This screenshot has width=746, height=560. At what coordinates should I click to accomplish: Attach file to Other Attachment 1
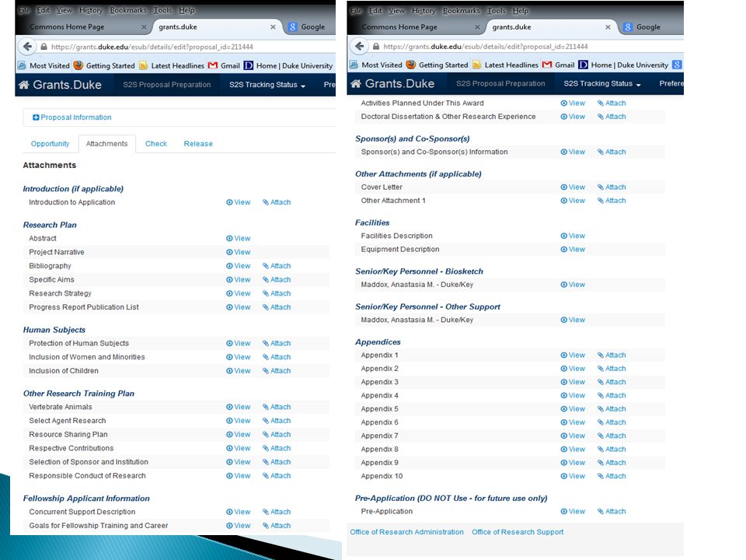(612, 201)
